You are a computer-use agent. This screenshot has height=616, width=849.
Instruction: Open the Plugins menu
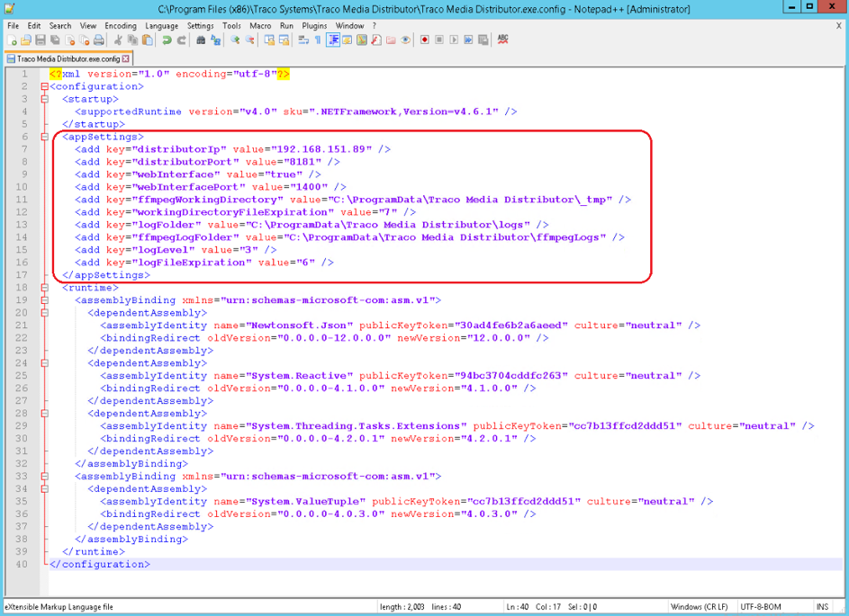314,25
